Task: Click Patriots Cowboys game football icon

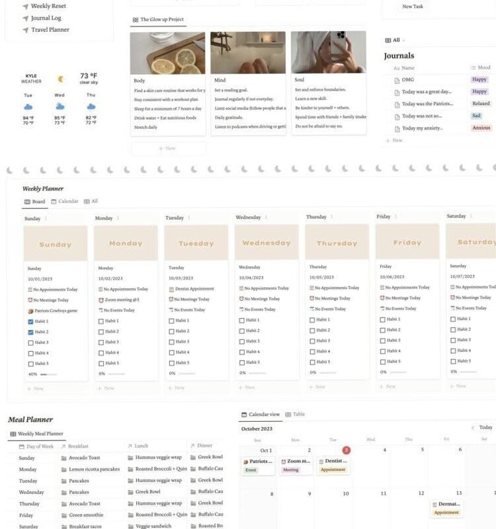Action: pyautogui.click(x=30, y=311)
